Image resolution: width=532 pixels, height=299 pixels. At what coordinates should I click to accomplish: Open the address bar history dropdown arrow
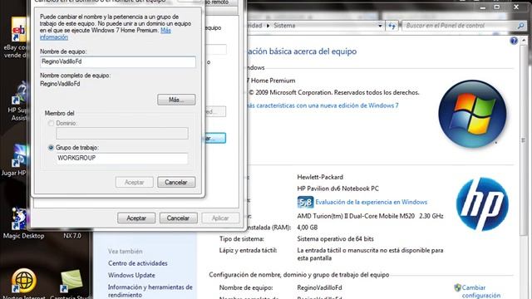[x=380, y=26]
